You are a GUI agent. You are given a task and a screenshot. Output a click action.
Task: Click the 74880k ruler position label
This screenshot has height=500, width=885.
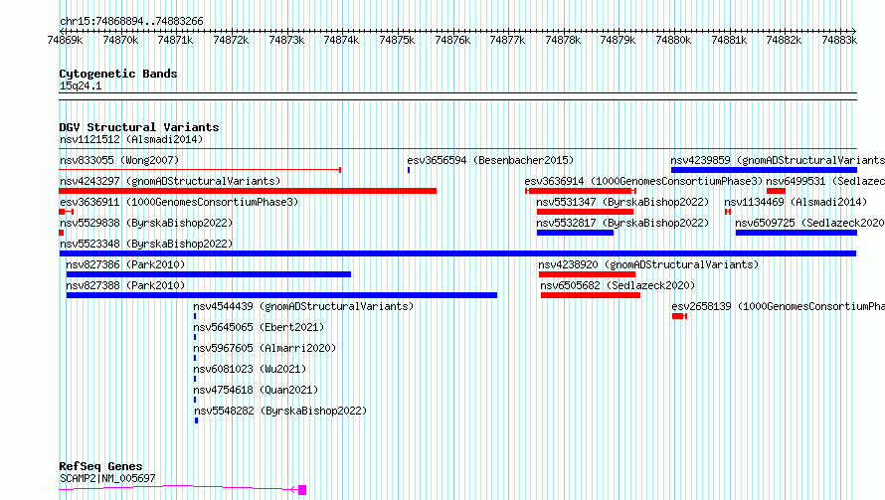673,40
